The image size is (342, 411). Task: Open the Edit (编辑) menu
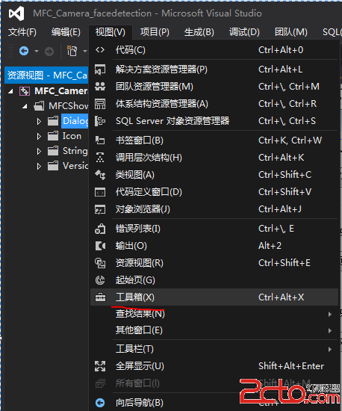click(x=66, y=32)
